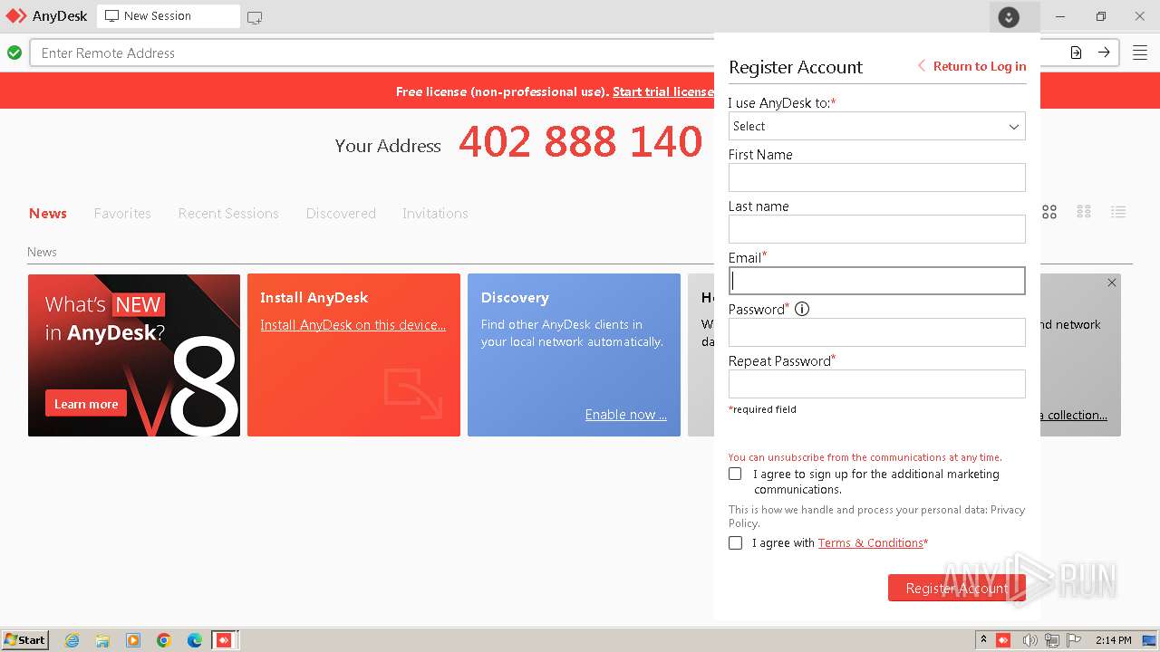Click Enable now link on Discovery card
Image resolution: width=1160 pixels, height=652 pixels.
(x=625, y=415)
